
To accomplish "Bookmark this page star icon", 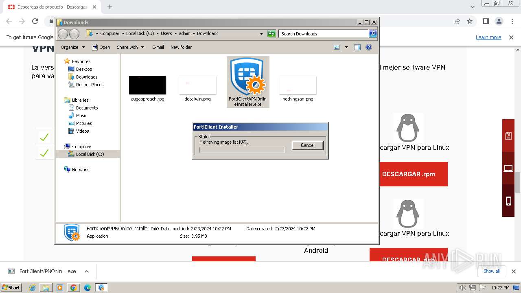I will click(470, 21).
